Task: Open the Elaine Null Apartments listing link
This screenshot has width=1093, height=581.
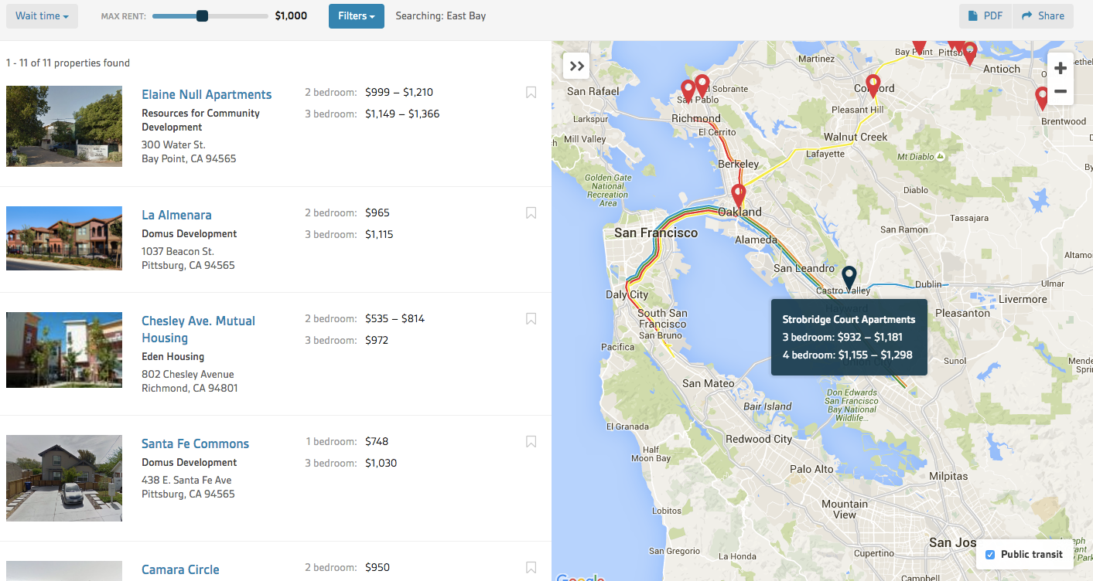Action: coord(207,94)
